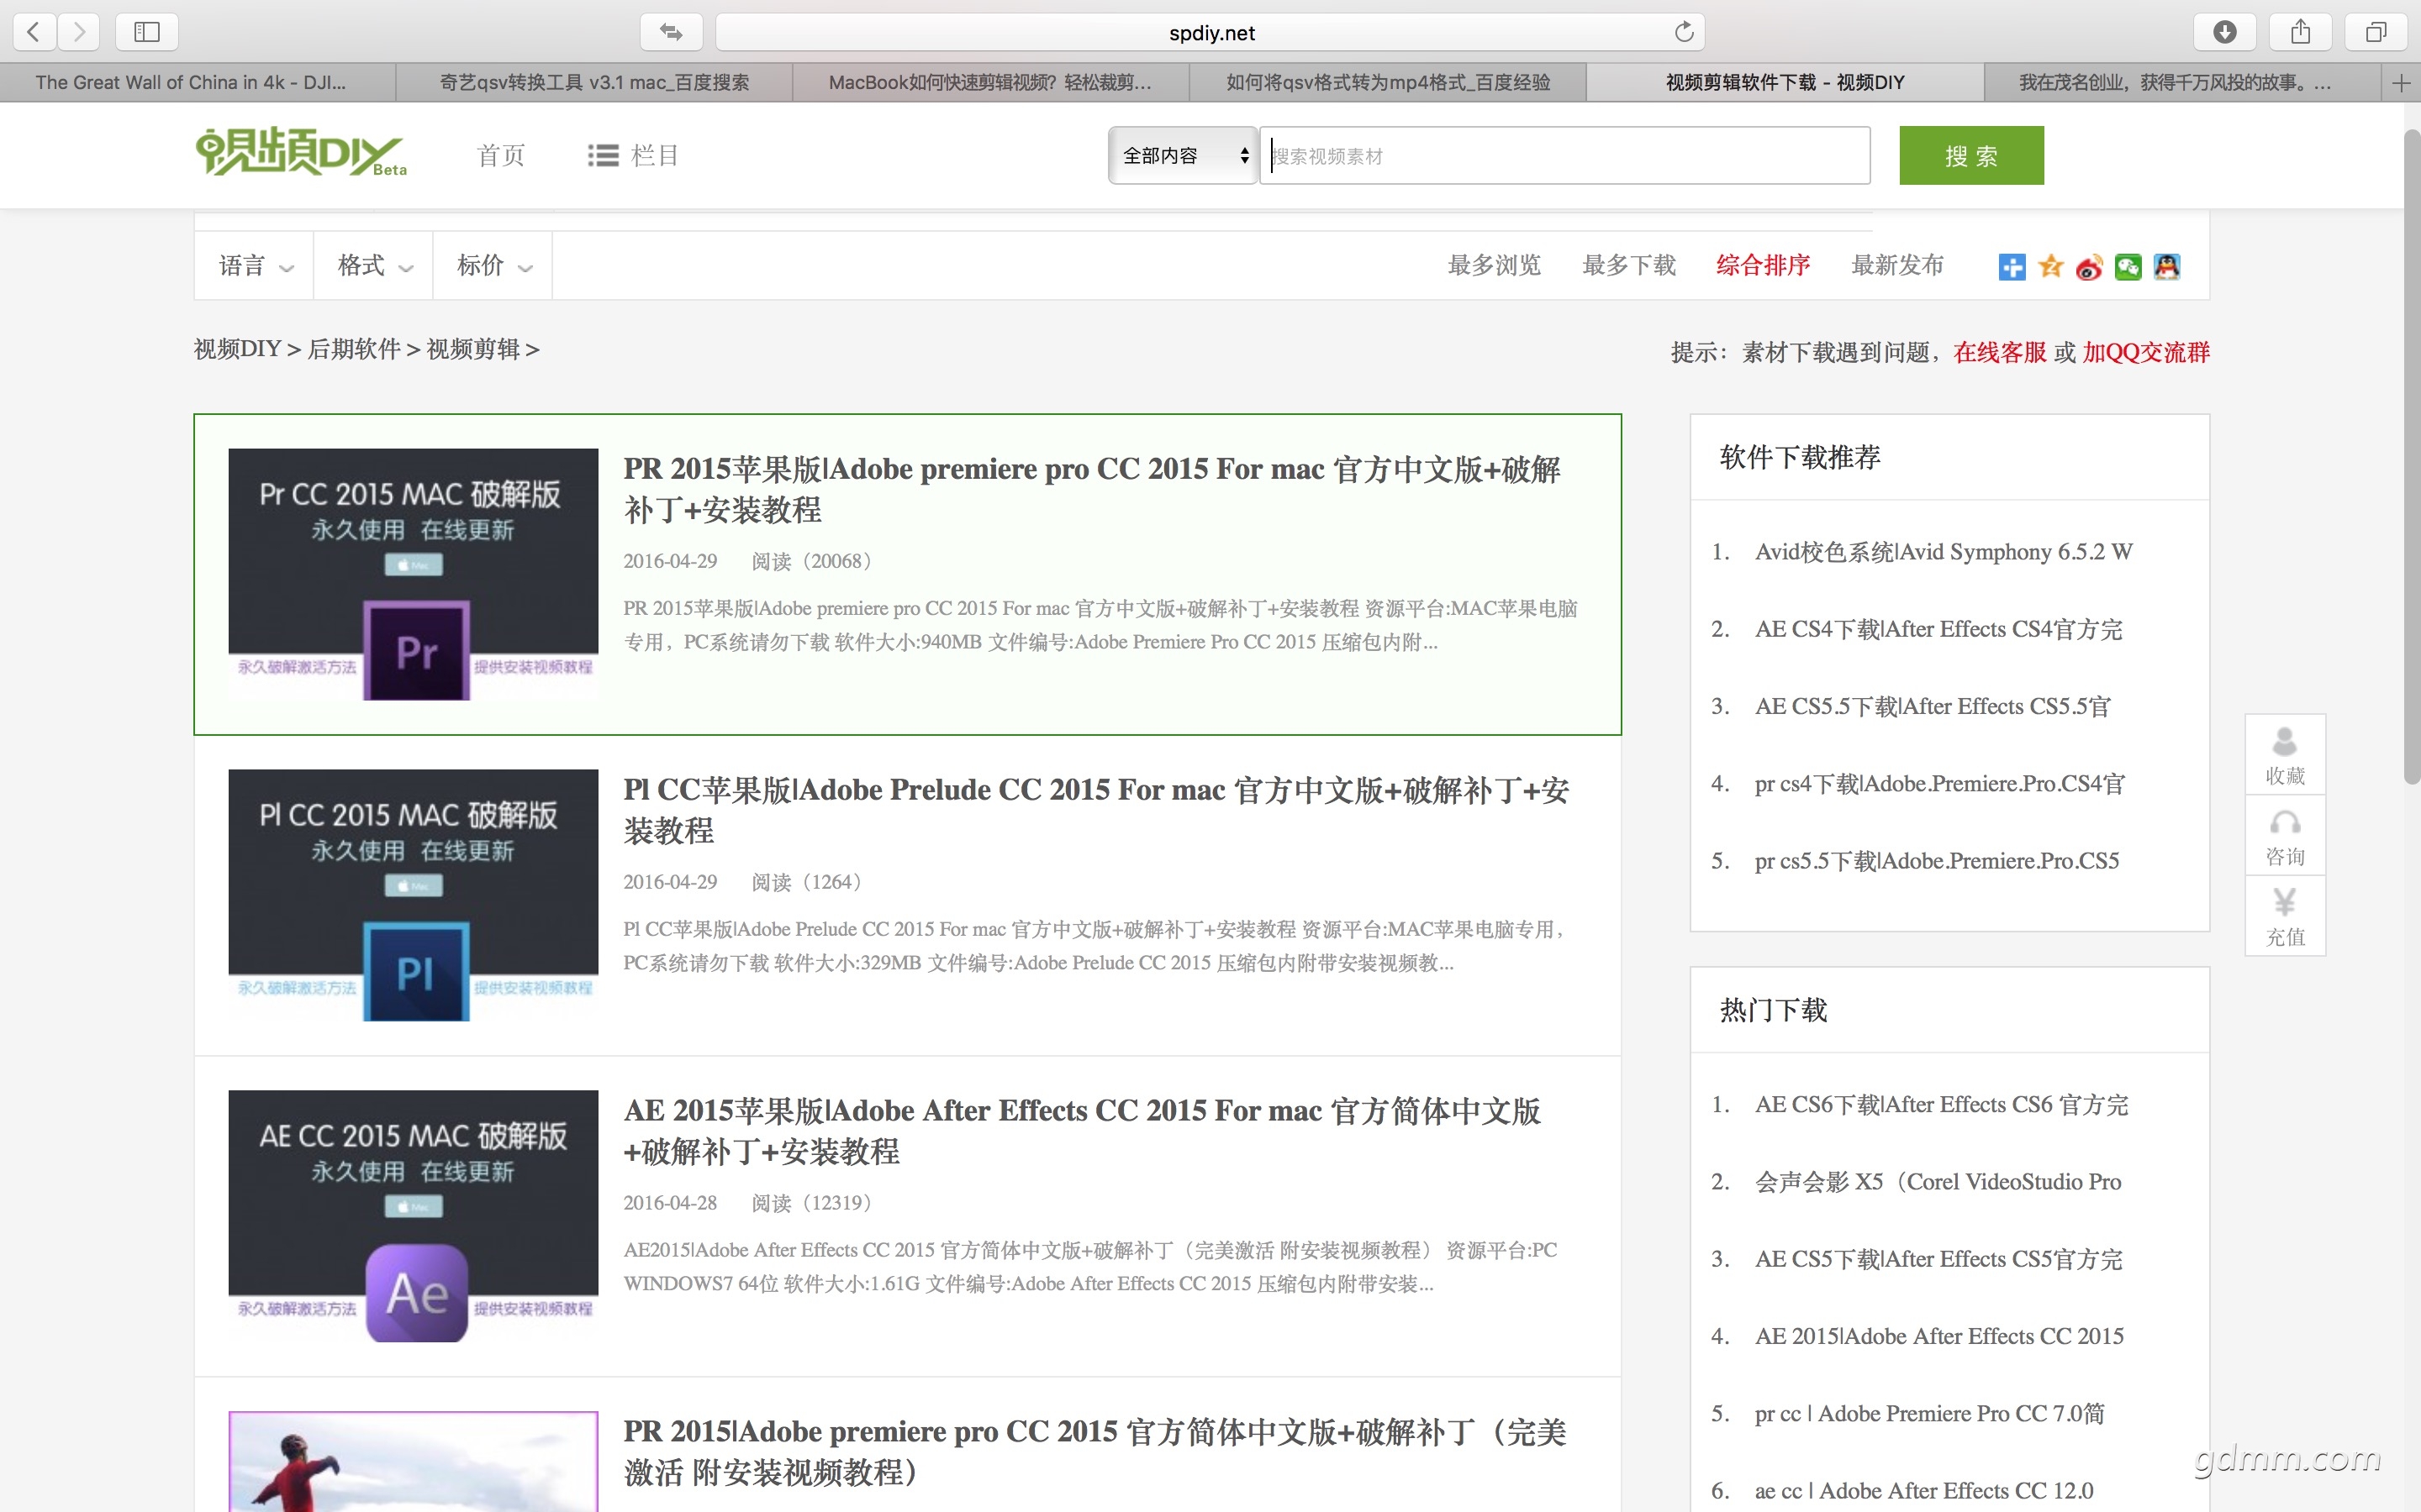2421x1512 pixels.
Task: Click the double-arrow button beside the address bar
Action: pyautogui.click(x=672, y=32)
